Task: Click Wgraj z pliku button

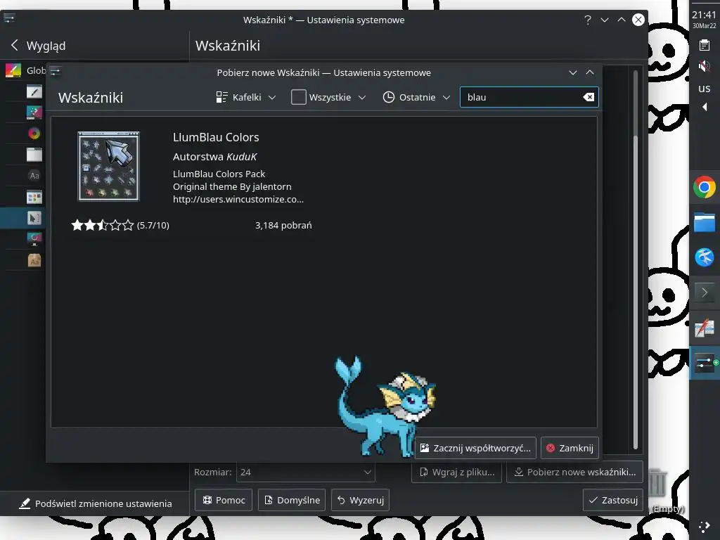Action: 457,472
